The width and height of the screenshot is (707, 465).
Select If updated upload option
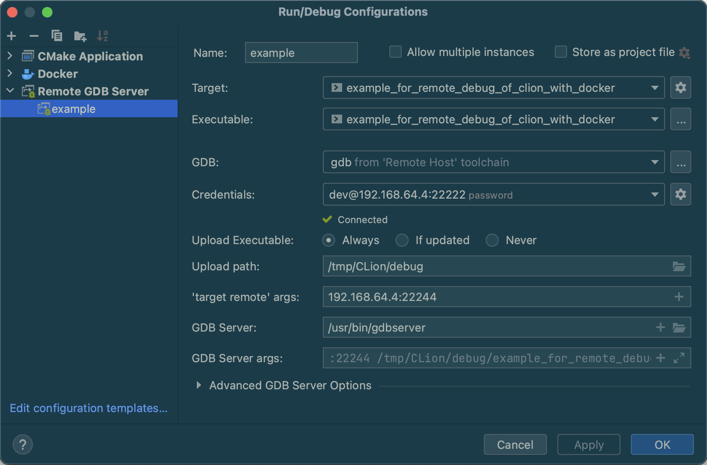click(x=402, y=240)
